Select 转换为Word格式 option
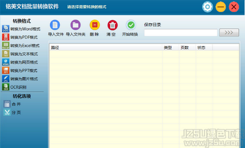Image resolution: width=245 pixels, height=148 pixels. [25, 29]
